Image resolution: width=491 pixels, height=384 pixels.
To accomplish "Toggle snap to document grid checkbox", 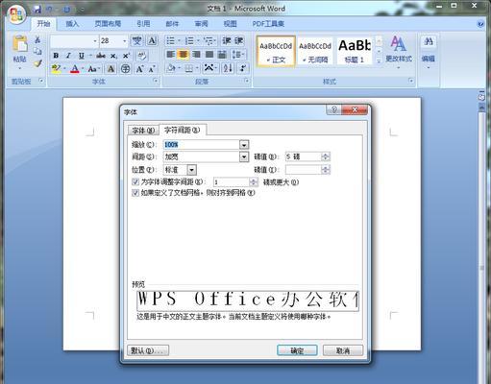I will point(135,193).
